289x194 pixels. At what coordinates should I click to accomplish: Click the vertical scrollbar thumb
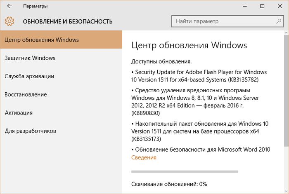(x=286, y=91)
